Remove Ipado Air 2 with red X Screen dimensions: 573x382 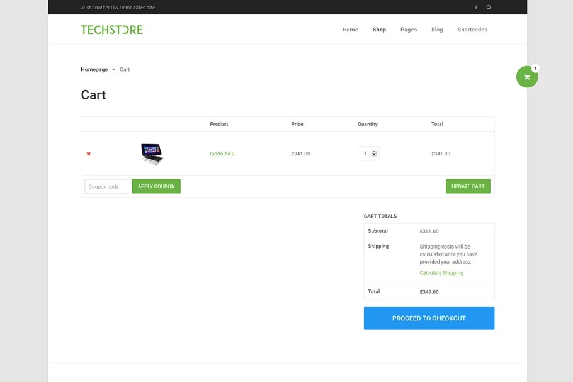pyautogui.click(x=88, y=154)
